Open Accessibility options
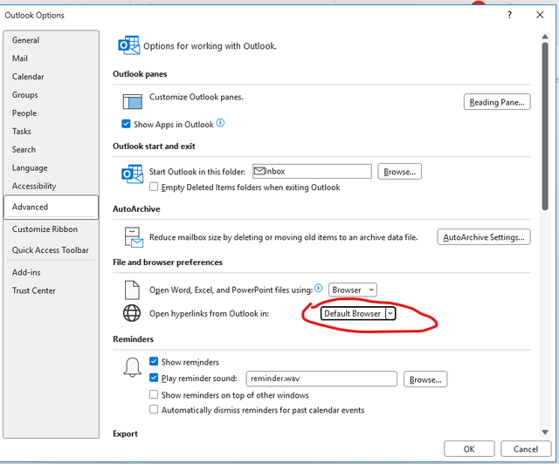Screen dimensions: 559x464 click(x=51, y=186)
